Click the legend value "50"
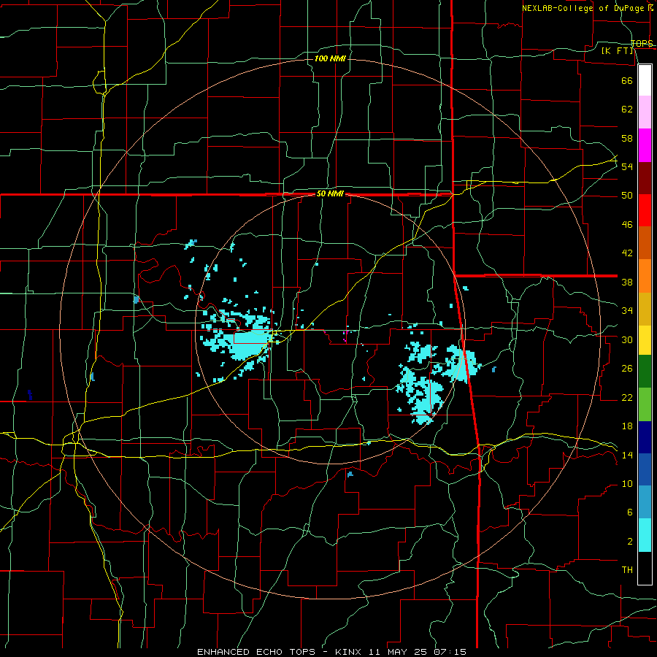 627,196
